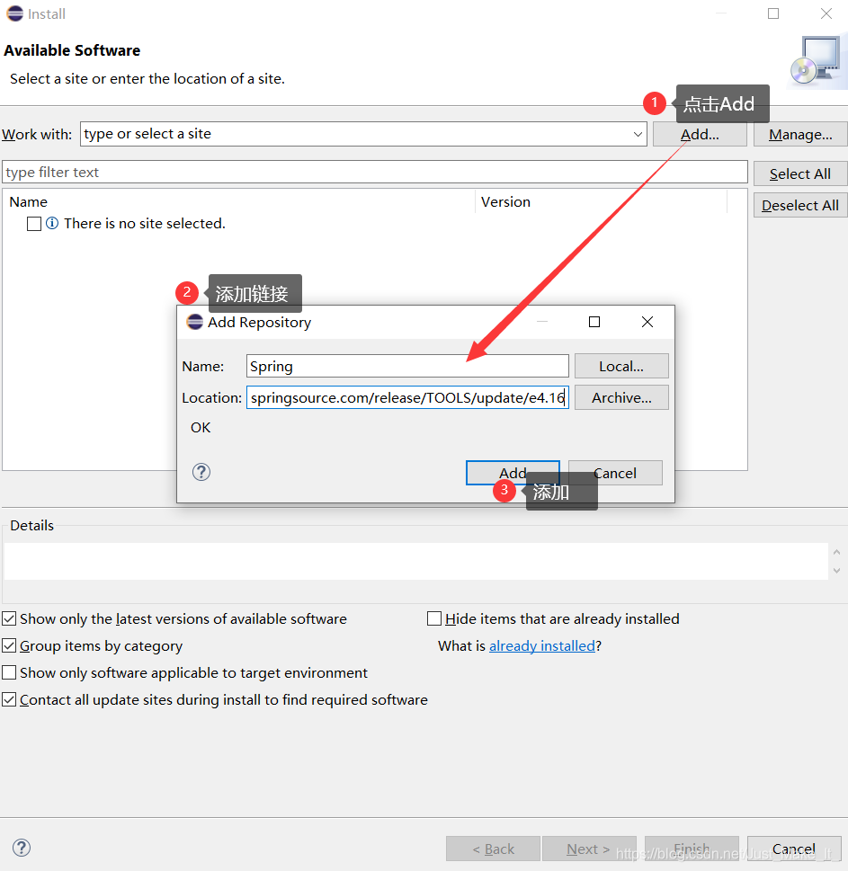Click the 'Select All' button
This screenshot has height=871, width=848.
[x=800, y=173]
